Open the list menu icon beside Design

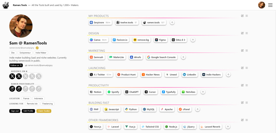tap(247, 33)
